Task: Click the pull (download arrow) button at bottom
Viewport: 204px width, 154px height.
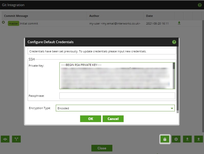Action: [x=187, y=139]
